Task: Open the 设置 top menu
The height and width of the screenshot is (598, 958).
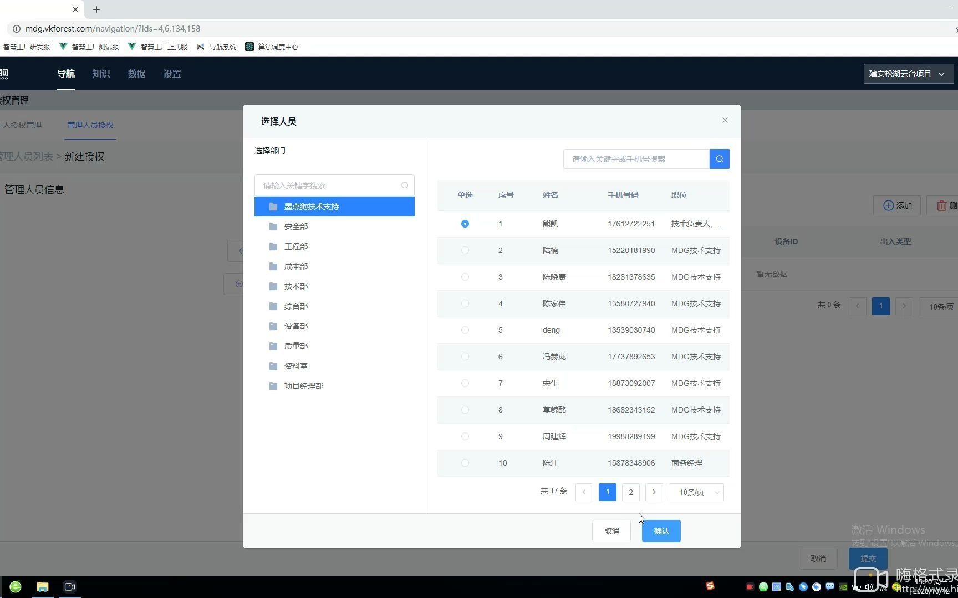Action: (x=172, y=74)
